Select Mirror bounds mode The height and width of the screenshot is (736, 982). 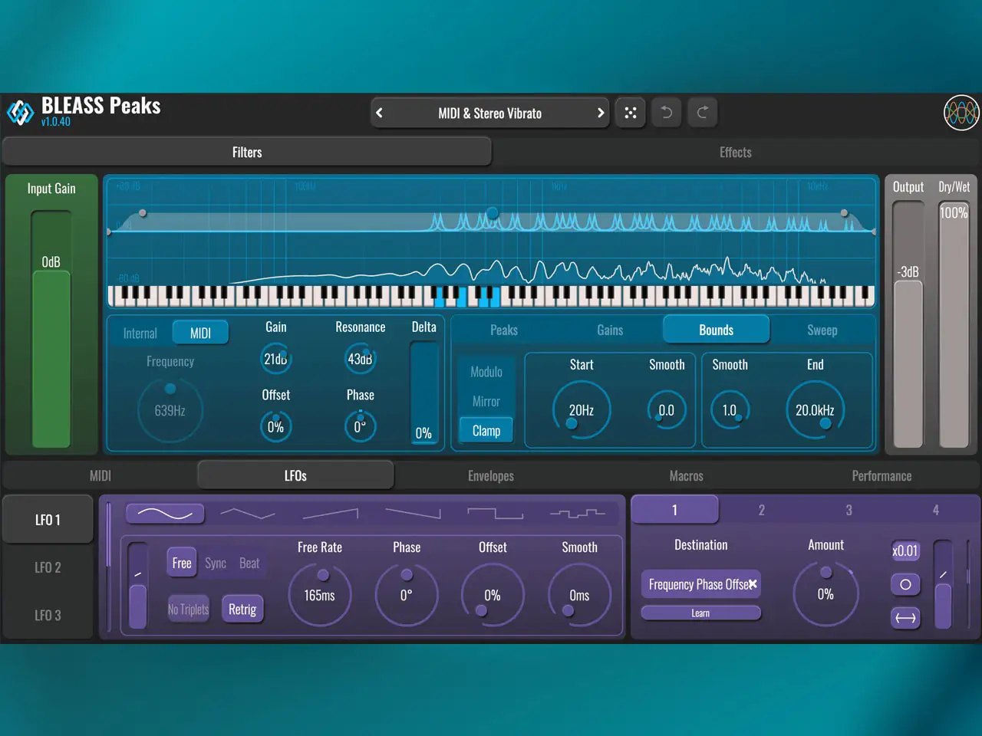tap(486, 402)
